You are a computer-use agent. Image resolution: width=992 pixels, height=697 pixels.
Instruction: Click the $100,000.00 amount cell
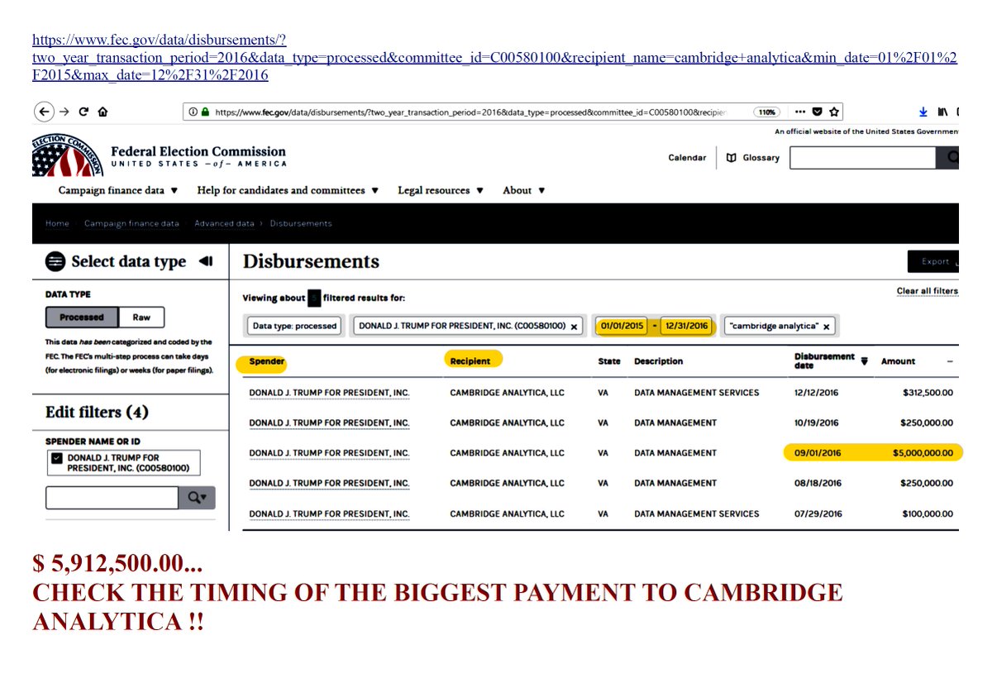coord(928,514)
